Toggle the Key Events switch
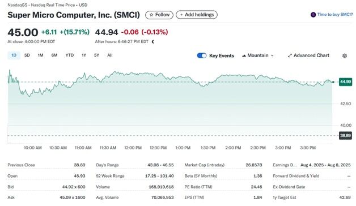Screen dimensions: 356x206 (202, 55)
